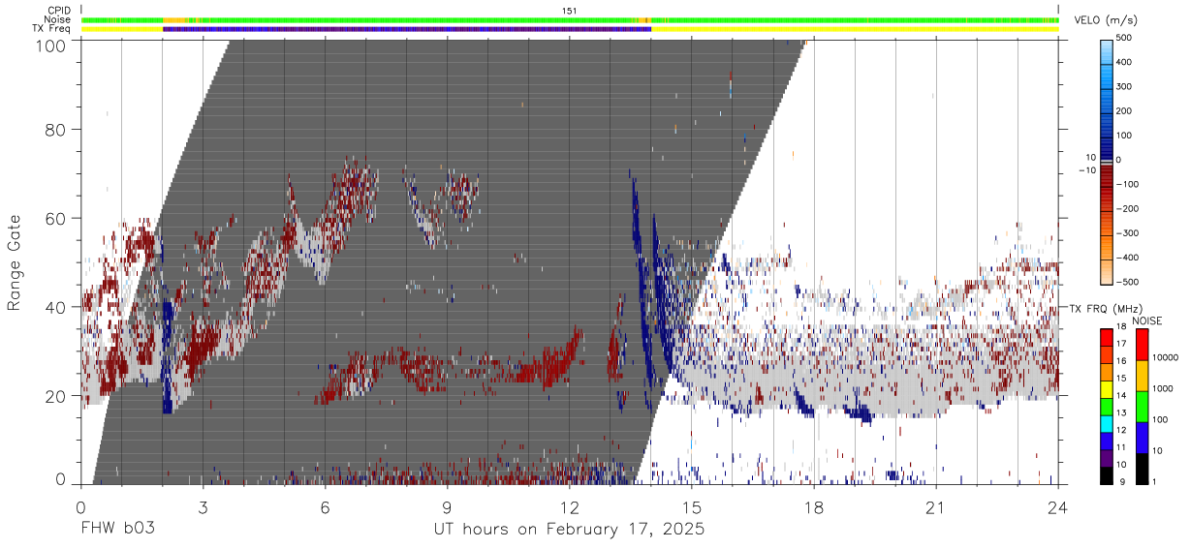Viewport: 1190px width, 549px height.
Task: Click range gate tick 80
Action: point(56,129)
